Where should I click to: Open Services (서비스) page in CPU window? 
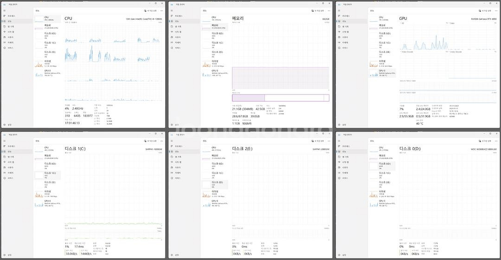(17, 48)
